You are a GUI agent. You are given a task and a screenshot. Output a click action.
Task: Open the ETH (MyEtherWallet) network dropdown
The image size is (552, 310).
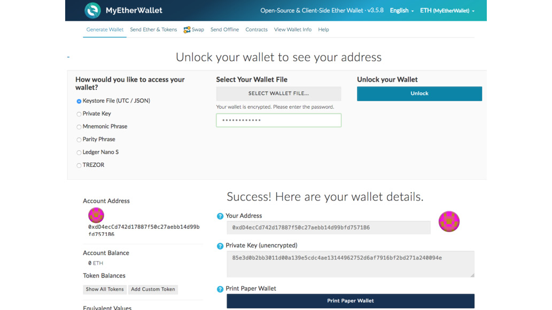(447, 11)
